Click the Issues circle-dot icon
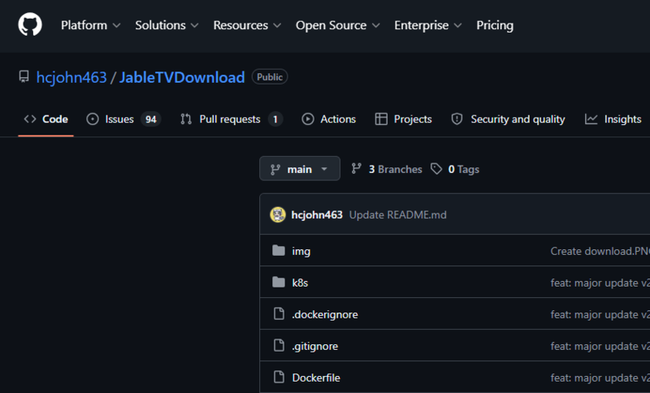Screen dimensions: 650x393 pyautogui.click(x=93, y=119)
